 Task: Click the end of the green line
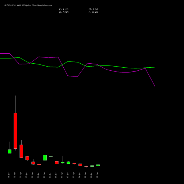pyautogui.click(x=155, y=67)
